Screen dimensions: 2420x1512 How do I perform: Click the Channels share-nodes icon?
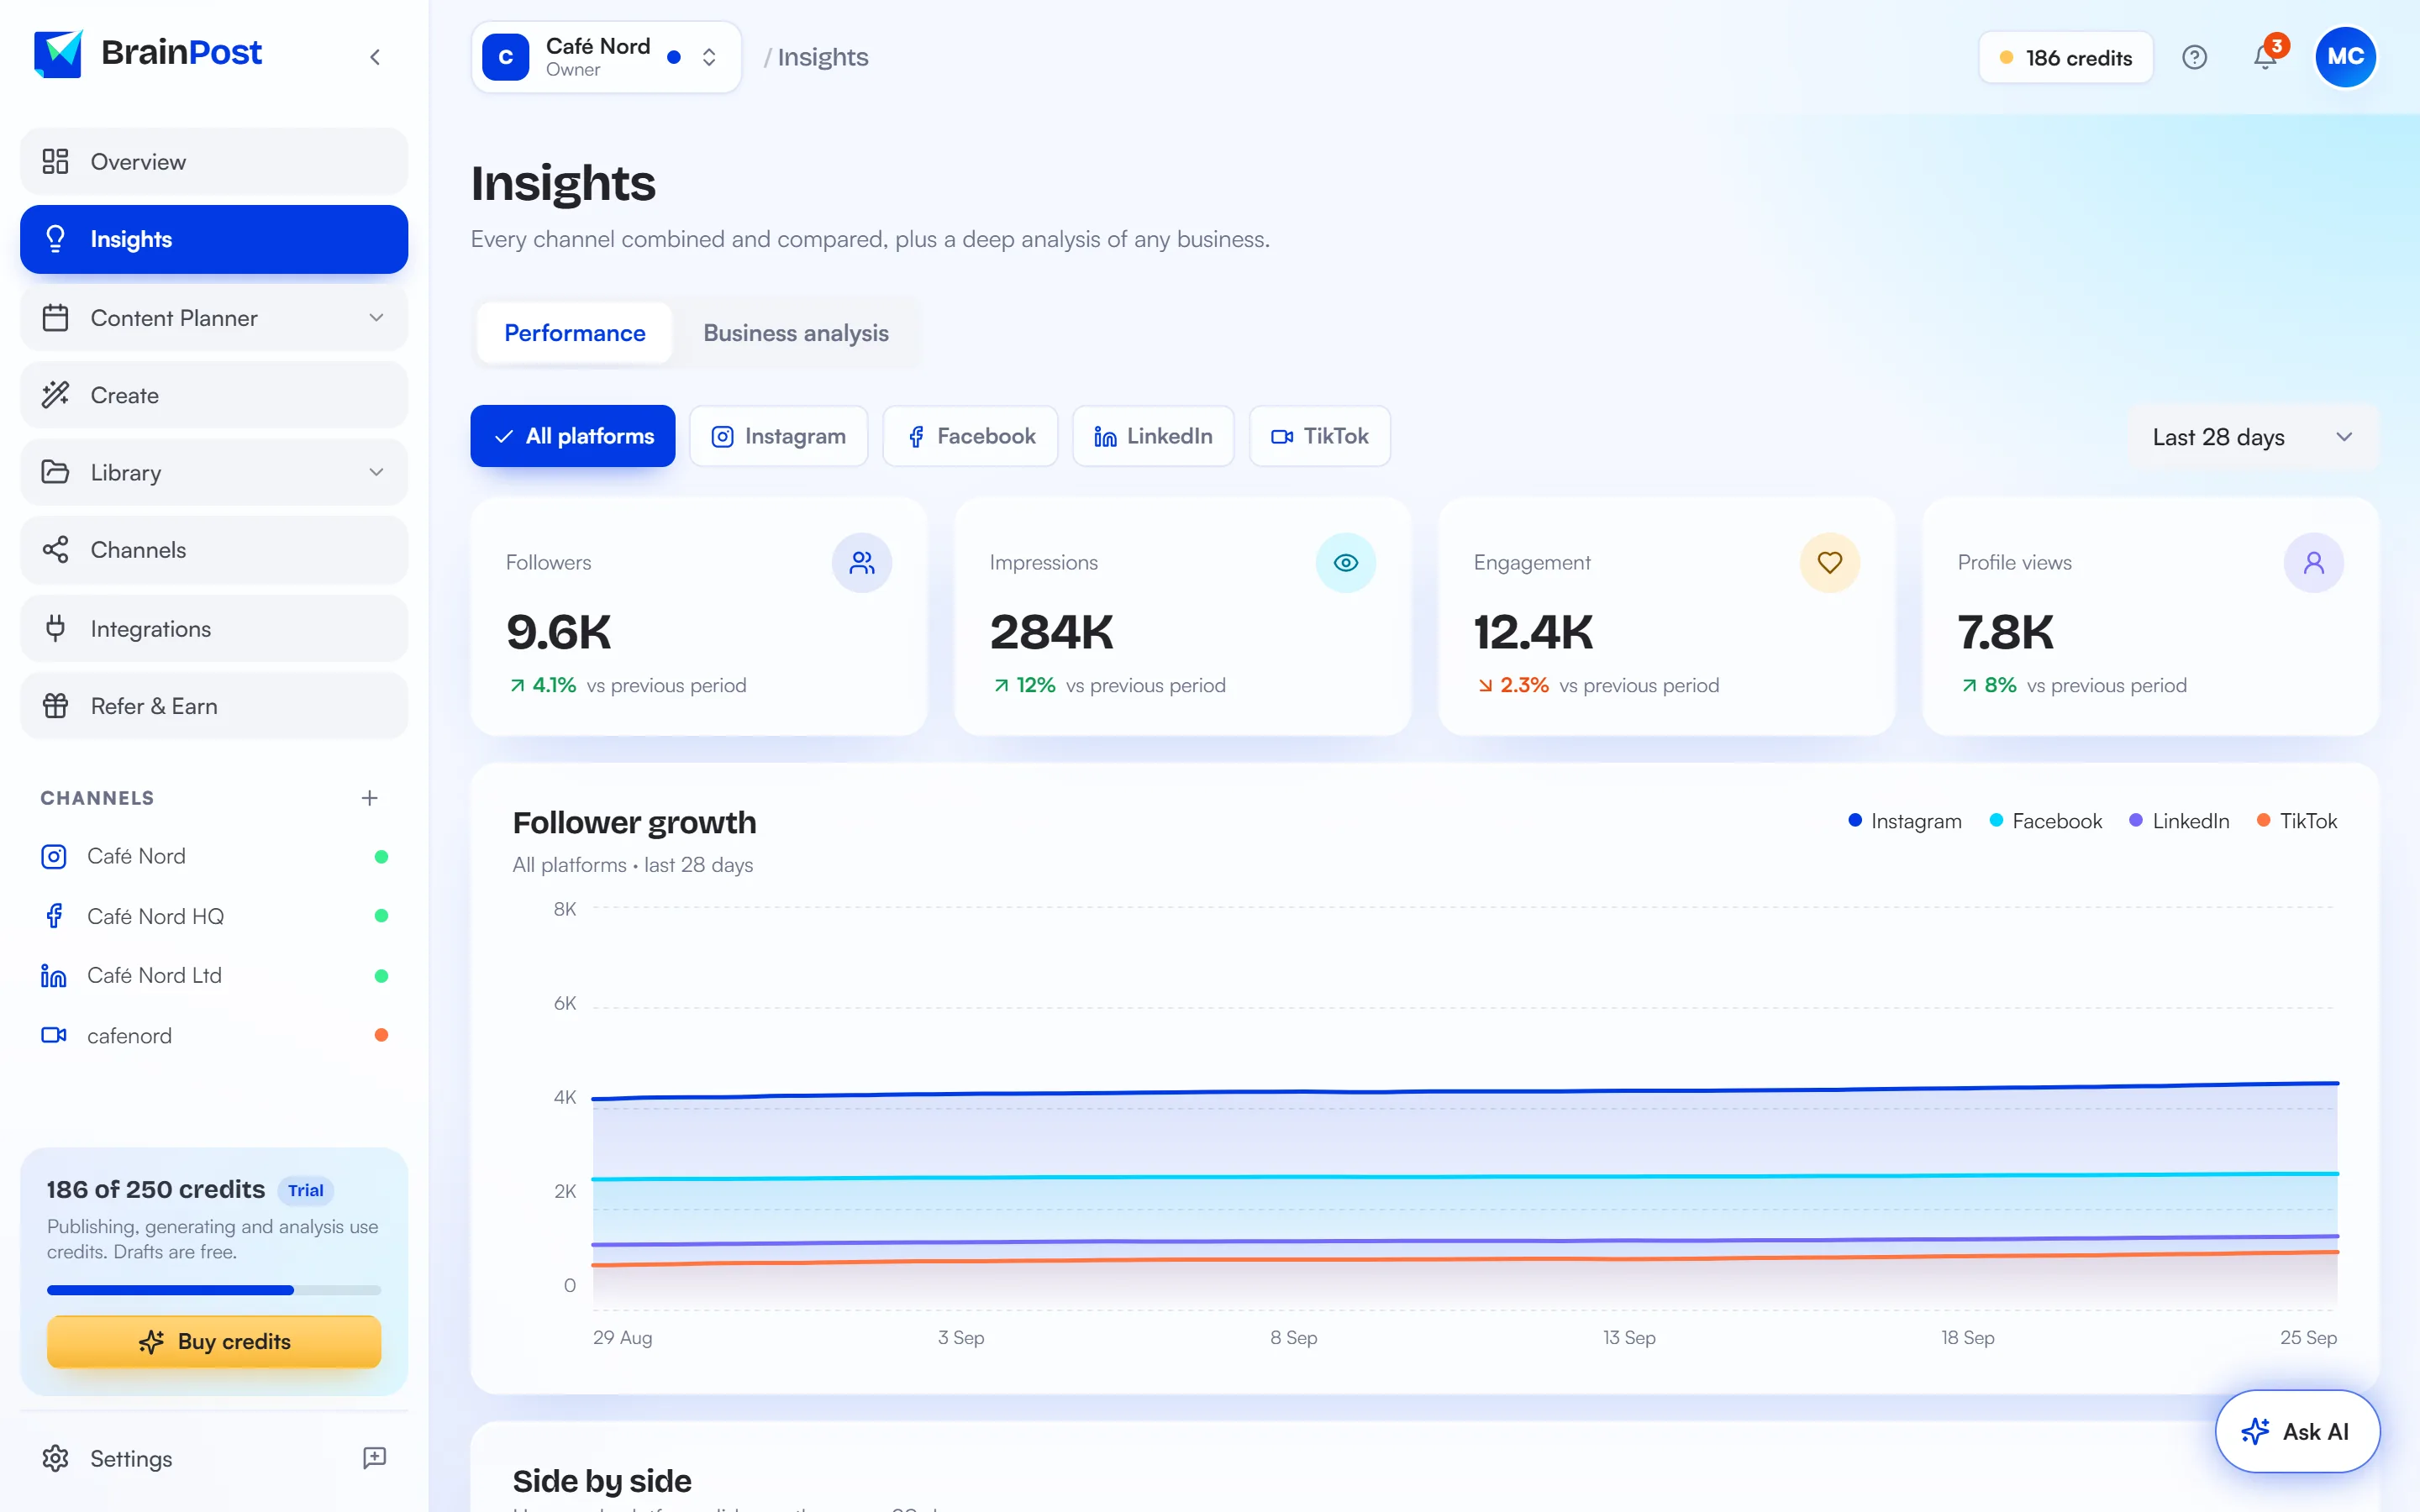56,550
